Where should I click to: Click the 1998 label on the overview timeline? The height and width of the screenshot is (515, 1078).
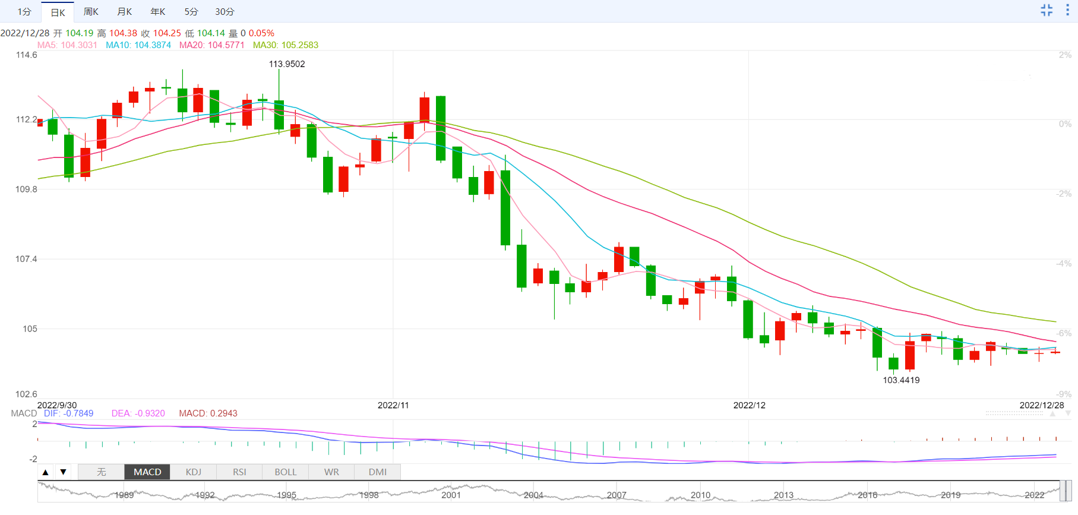tap(369, 495)
